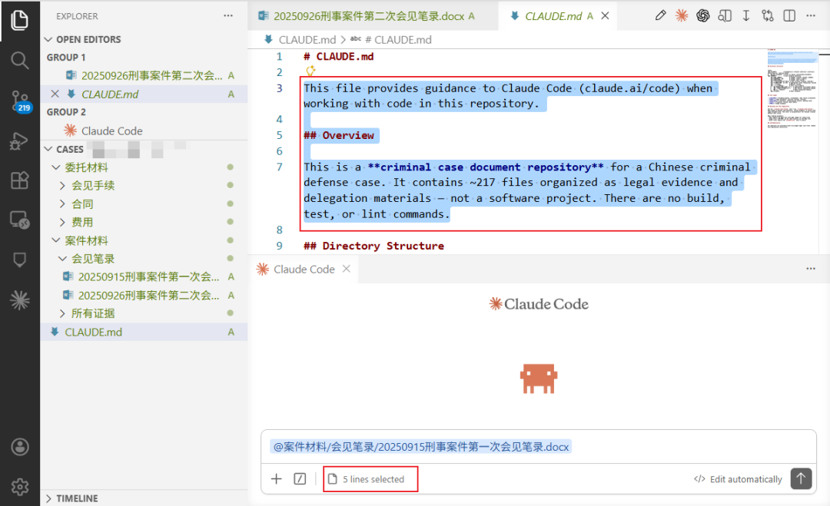Screen dimensions: 830x506
Task: Split the editor right
Action: [789, 16]
